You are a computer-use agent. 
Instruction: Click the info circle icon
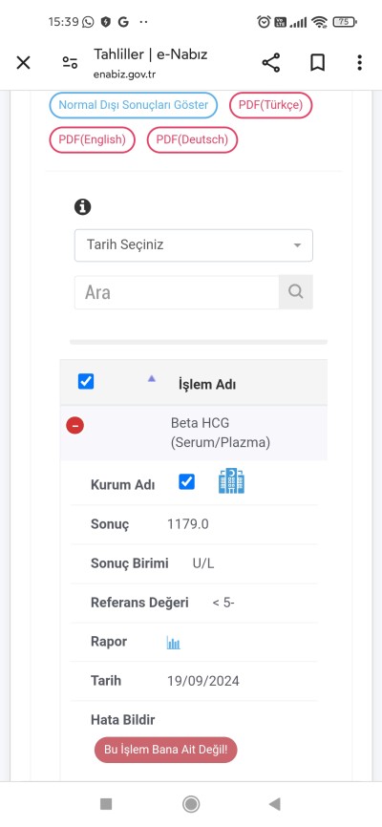pyautogui.click(x=83, y=206)
